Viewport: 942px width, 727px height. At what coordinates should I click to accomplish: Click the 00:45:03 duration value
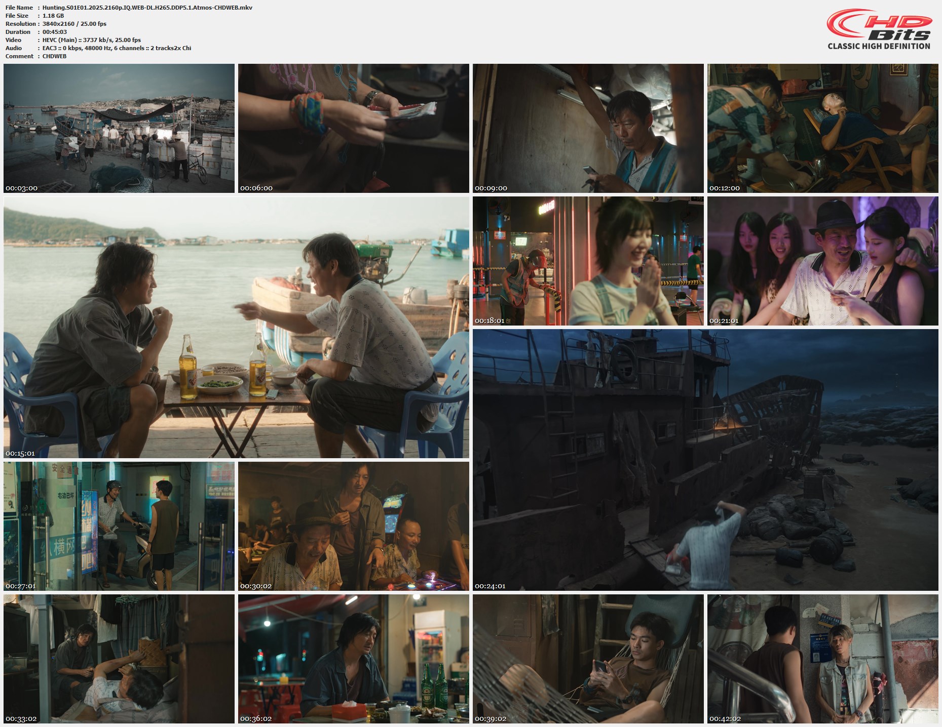[55, 32]
